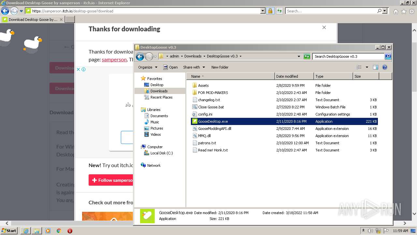Open the Organize dropdown menu
Viewport: 417px width, 235px height.
(148, 67)
